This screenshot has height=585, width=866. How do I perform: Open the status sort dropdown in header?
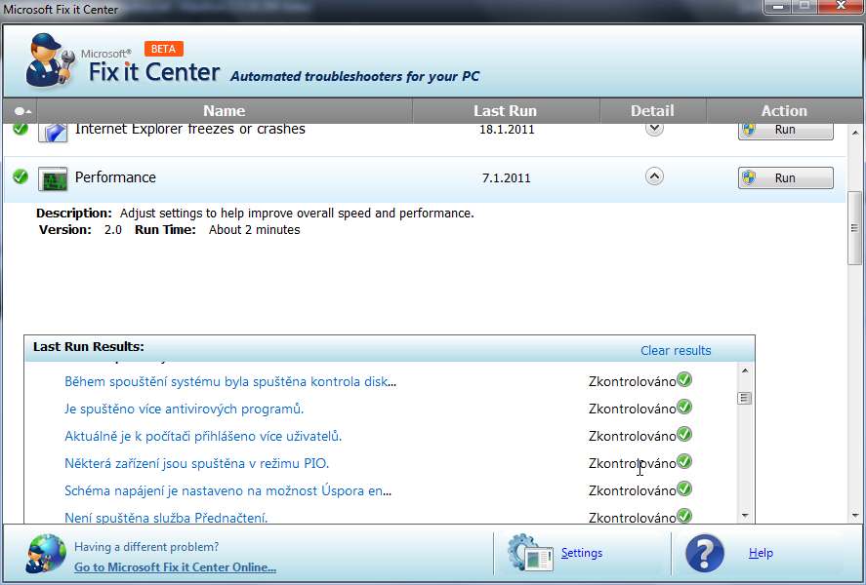coord(22,111)
